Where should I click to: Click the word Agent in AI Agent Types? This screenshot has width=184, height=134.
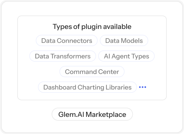(x=121, y=56)
